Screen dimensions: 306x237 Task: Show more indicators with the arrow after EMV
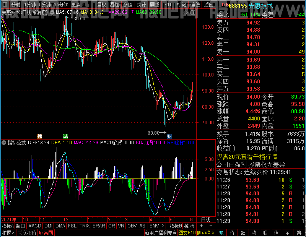pos(163,226)
